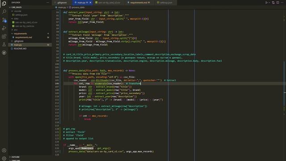Open the Extensions view
Screen dimensions: 286x161
coord(4,36)
